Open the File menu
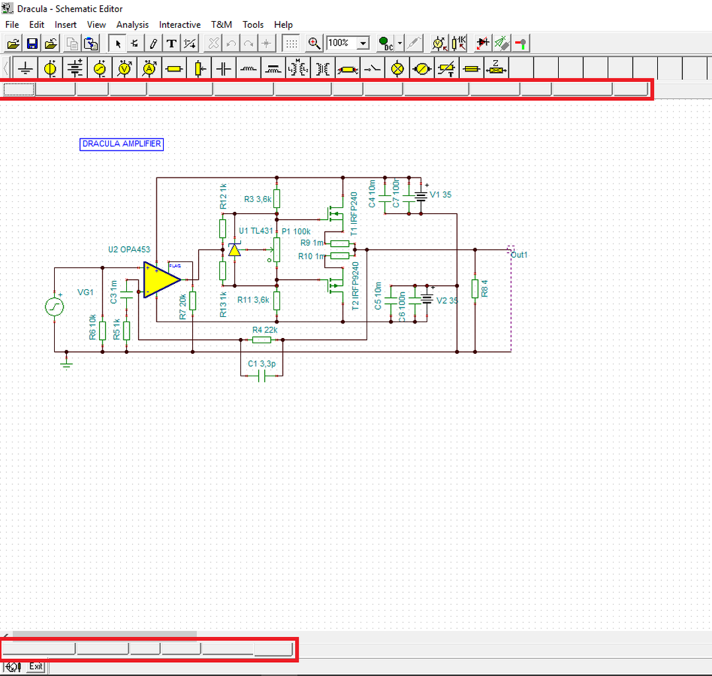The height and width of the screenshot is (676, 712). (12, 24)
